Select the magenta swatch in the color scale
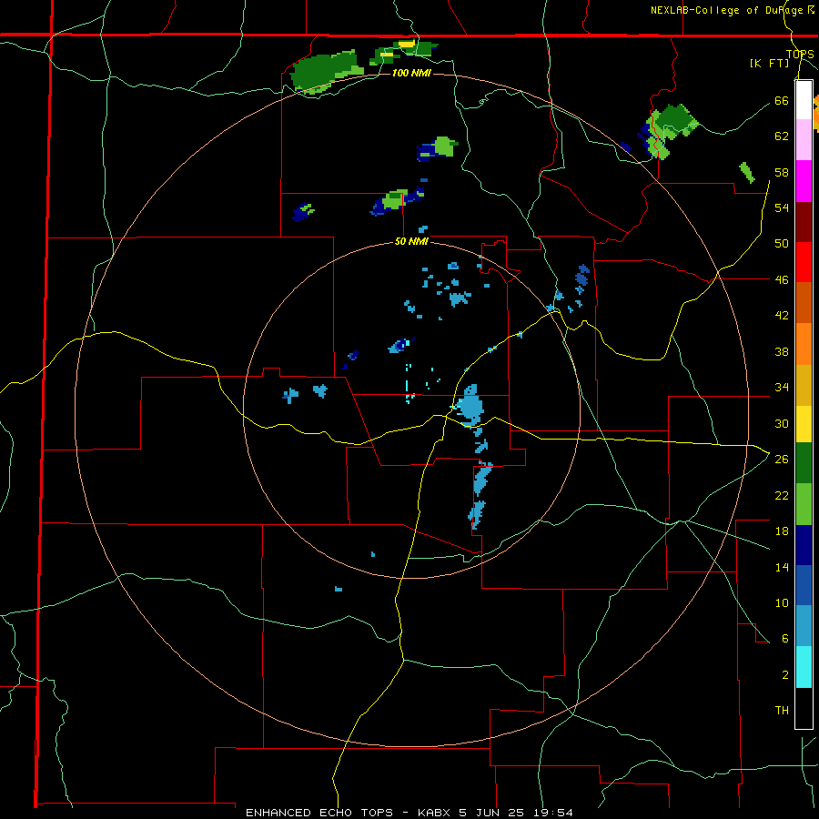The image size is (819, 819). 804,181
